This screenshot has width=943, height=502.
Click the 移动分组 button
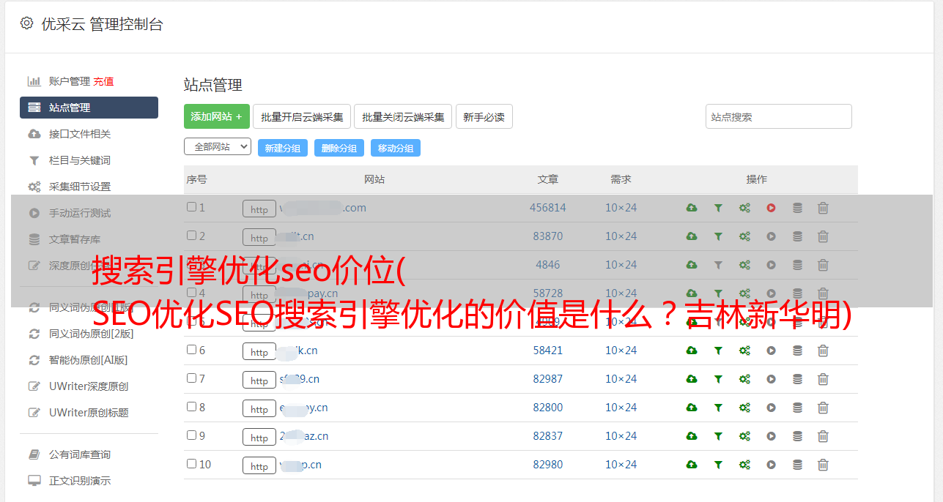tap(396, 148)
